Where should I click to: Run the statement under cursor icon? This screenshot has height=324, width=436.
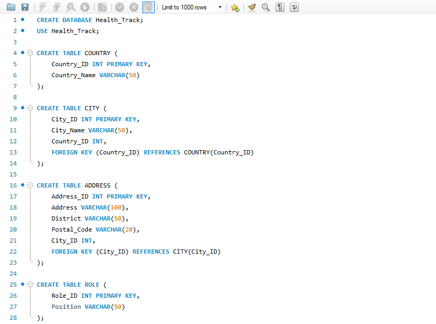pyautogui.click(x=56, y=7)
